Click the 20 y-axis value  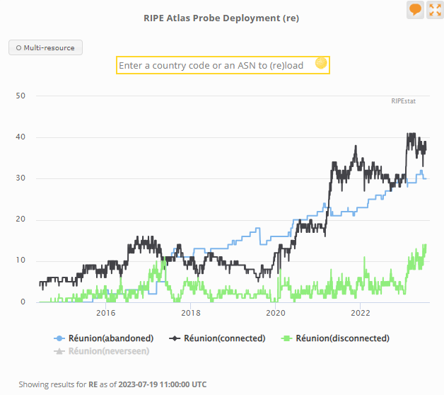[21, 219]
